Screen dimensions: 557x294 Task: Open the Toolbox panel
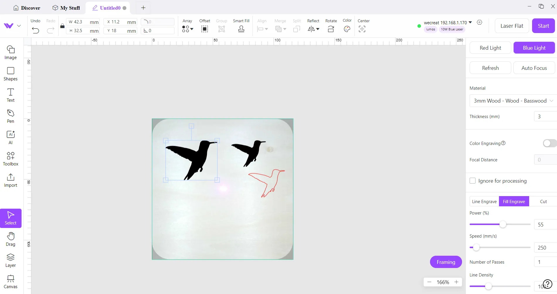coord(11,159)
